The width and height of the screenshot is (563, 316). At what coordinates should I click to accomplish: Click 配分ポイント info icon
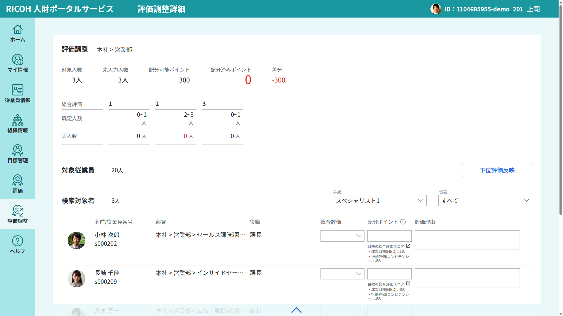[x=403, y=222]
